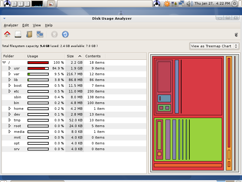Viewport: 242px width, 182px height.
Task: Click the GNOME foot throbber icon
Action: [x=236, y=35]
